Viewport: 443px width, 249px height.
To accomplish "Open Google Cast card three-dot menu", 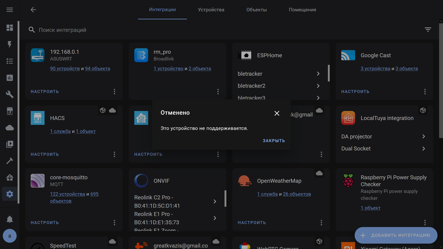I will [425, 91].
